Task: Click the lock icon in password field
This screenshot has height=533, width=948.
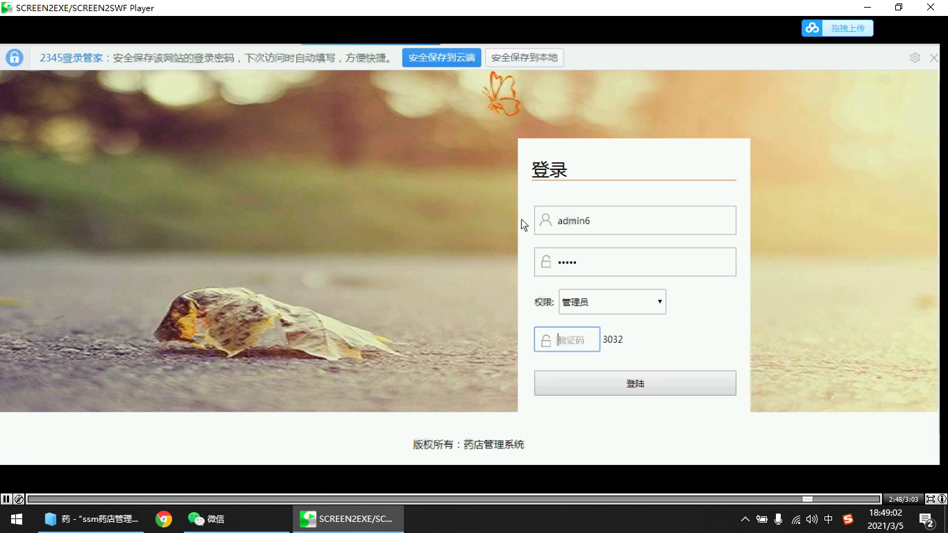Action: (x=546, y=262)
